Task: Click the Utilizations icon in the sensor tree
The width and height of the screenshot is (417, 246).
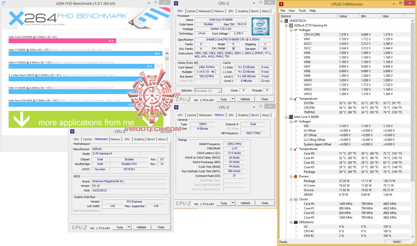Action: [296, 222]
